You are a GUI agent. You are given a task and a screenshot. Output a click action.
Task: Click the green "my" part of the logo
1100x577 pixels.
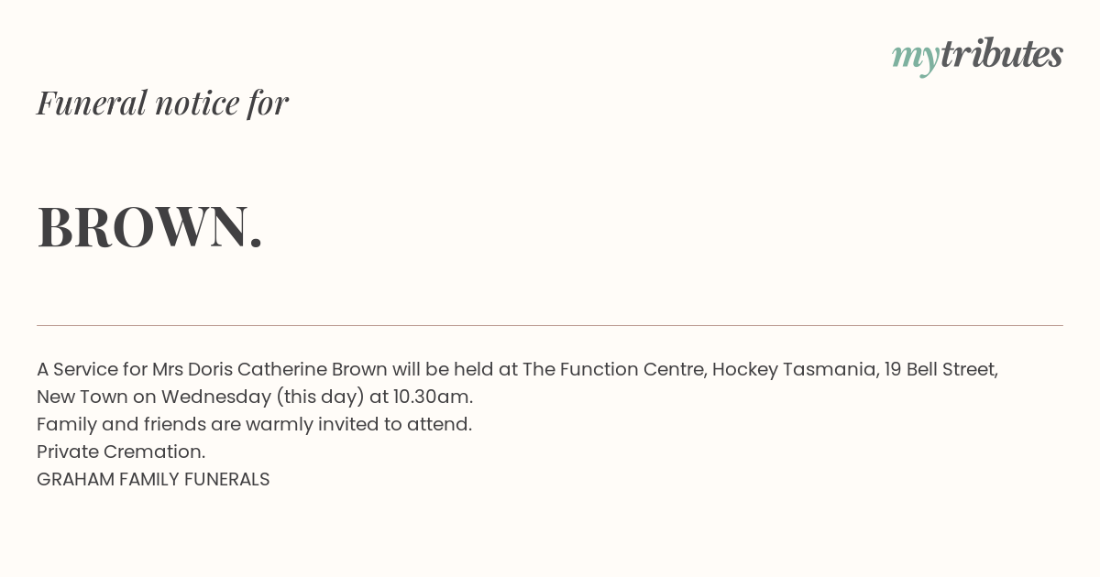tap(916, 58)
